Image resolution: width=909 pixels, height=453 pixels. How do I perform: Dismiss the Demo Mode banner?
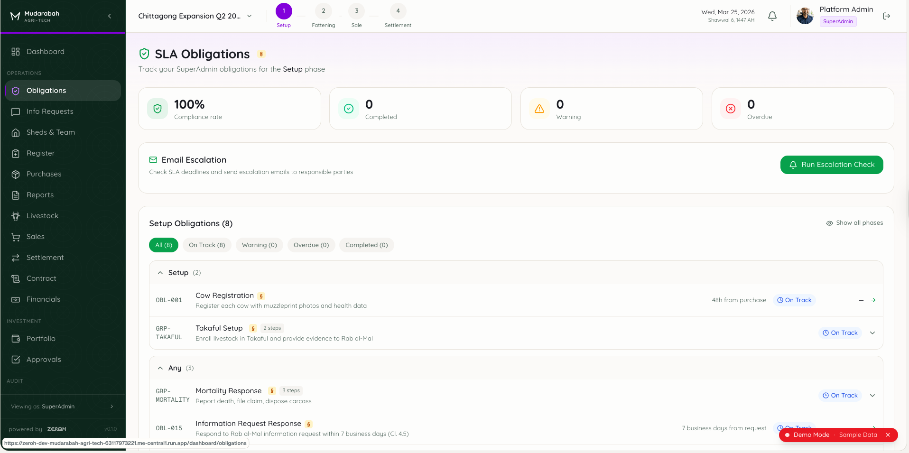click(887, 435)
